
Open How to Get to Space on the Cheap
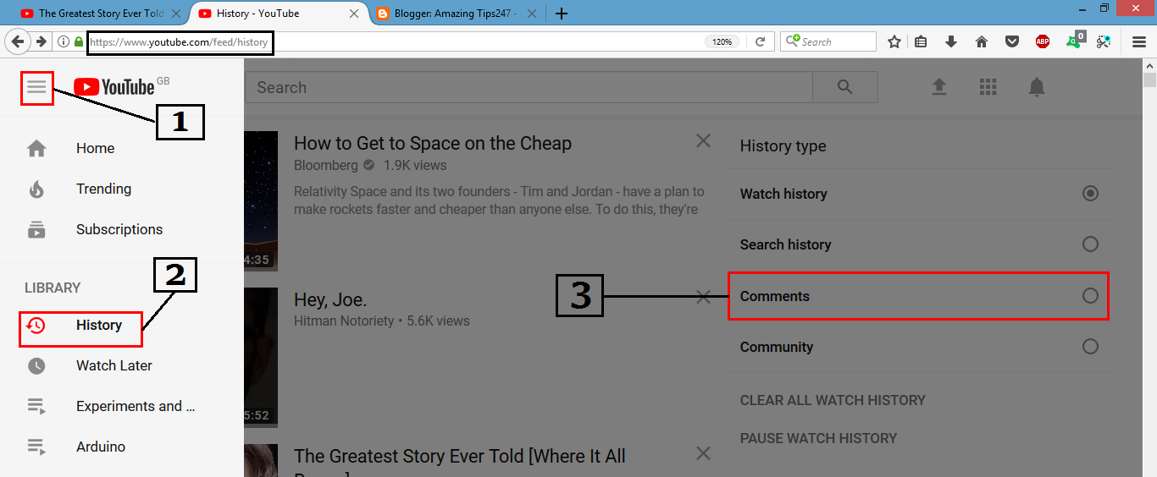[433, 144]
